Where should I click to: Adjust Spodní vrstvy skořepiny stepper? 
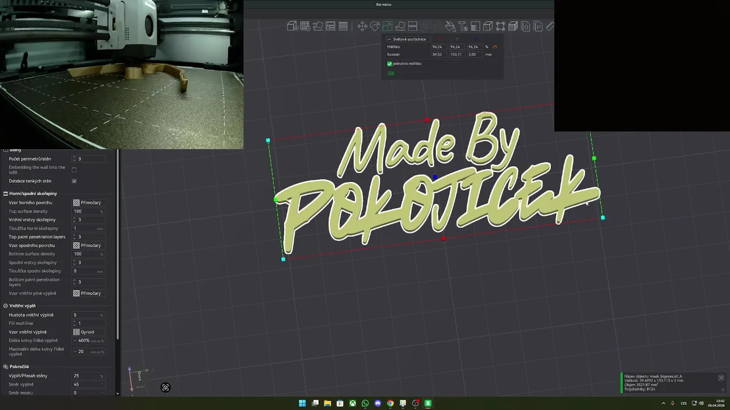(74, 263)
